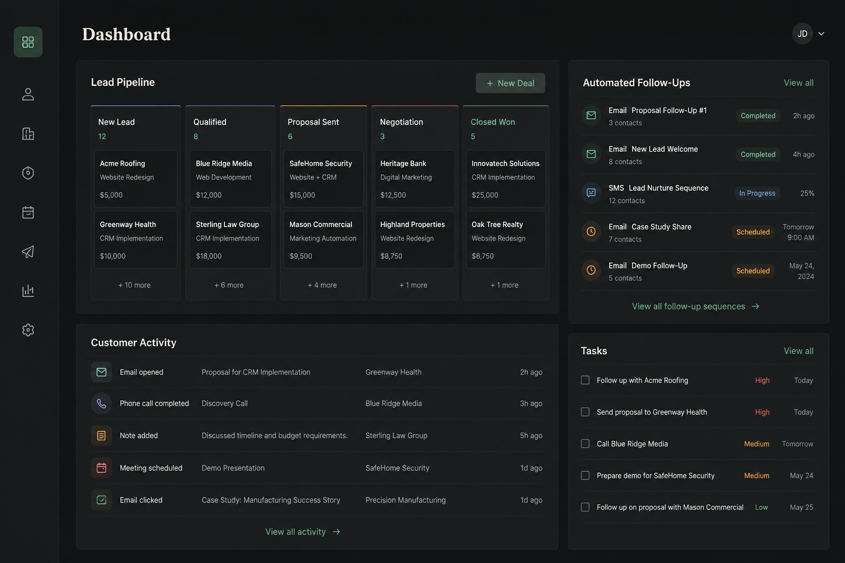Expand the account menu chevron beside JD
The width and height of the screenshot is (845, 563).
[x=821, y=34]
